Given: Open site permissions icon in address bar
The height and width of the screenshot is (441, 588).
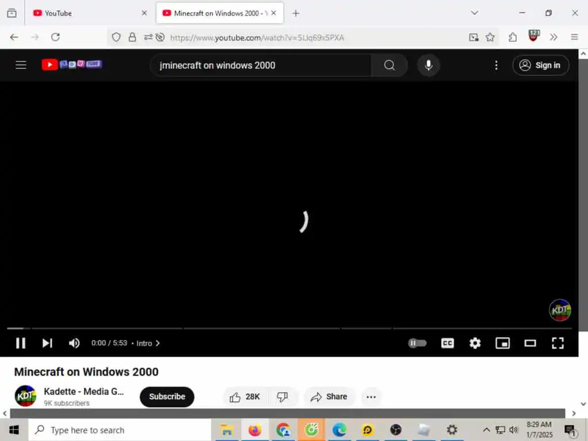Looking at the screenshot, I should pos(148,37).
